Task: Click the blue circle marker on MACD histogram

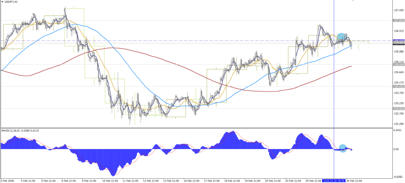Action: [x=343, y=149]
